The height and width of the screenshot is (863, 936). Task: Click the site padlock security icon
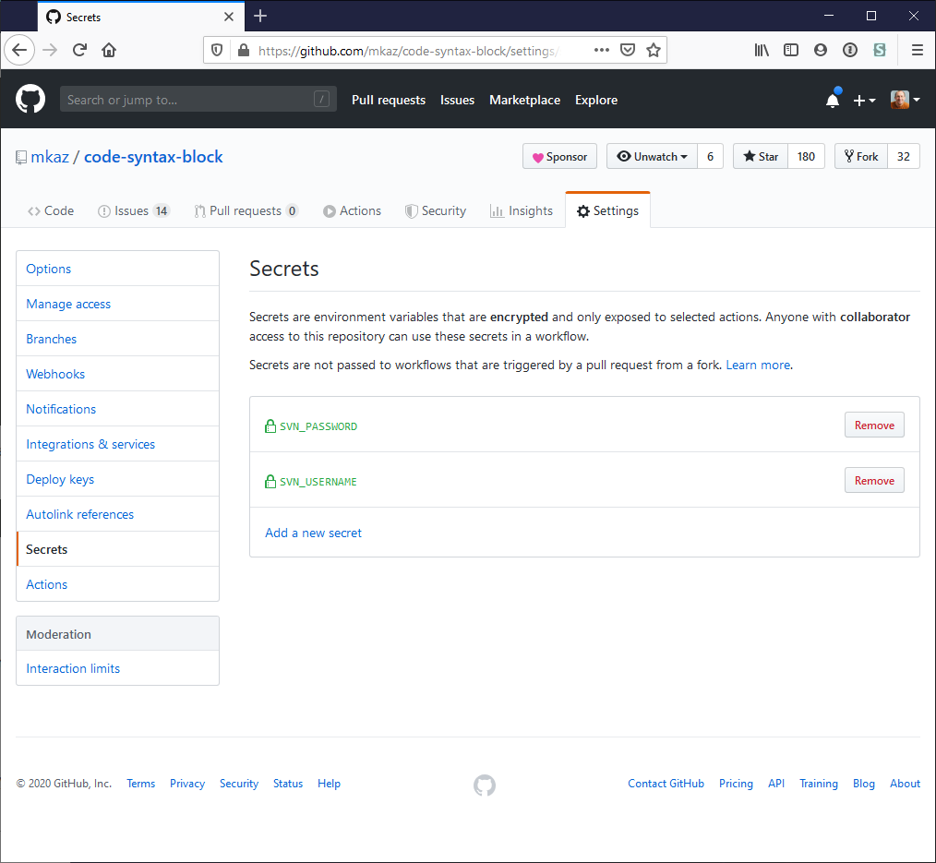[244, 50]
